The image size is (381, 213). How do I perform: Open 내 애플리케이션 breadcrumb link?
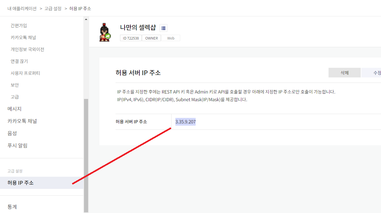[22, 8]
